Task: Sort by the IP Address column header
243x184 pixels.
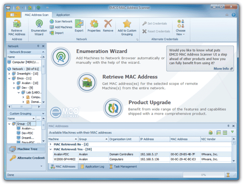Action: [x=155, y=139]
